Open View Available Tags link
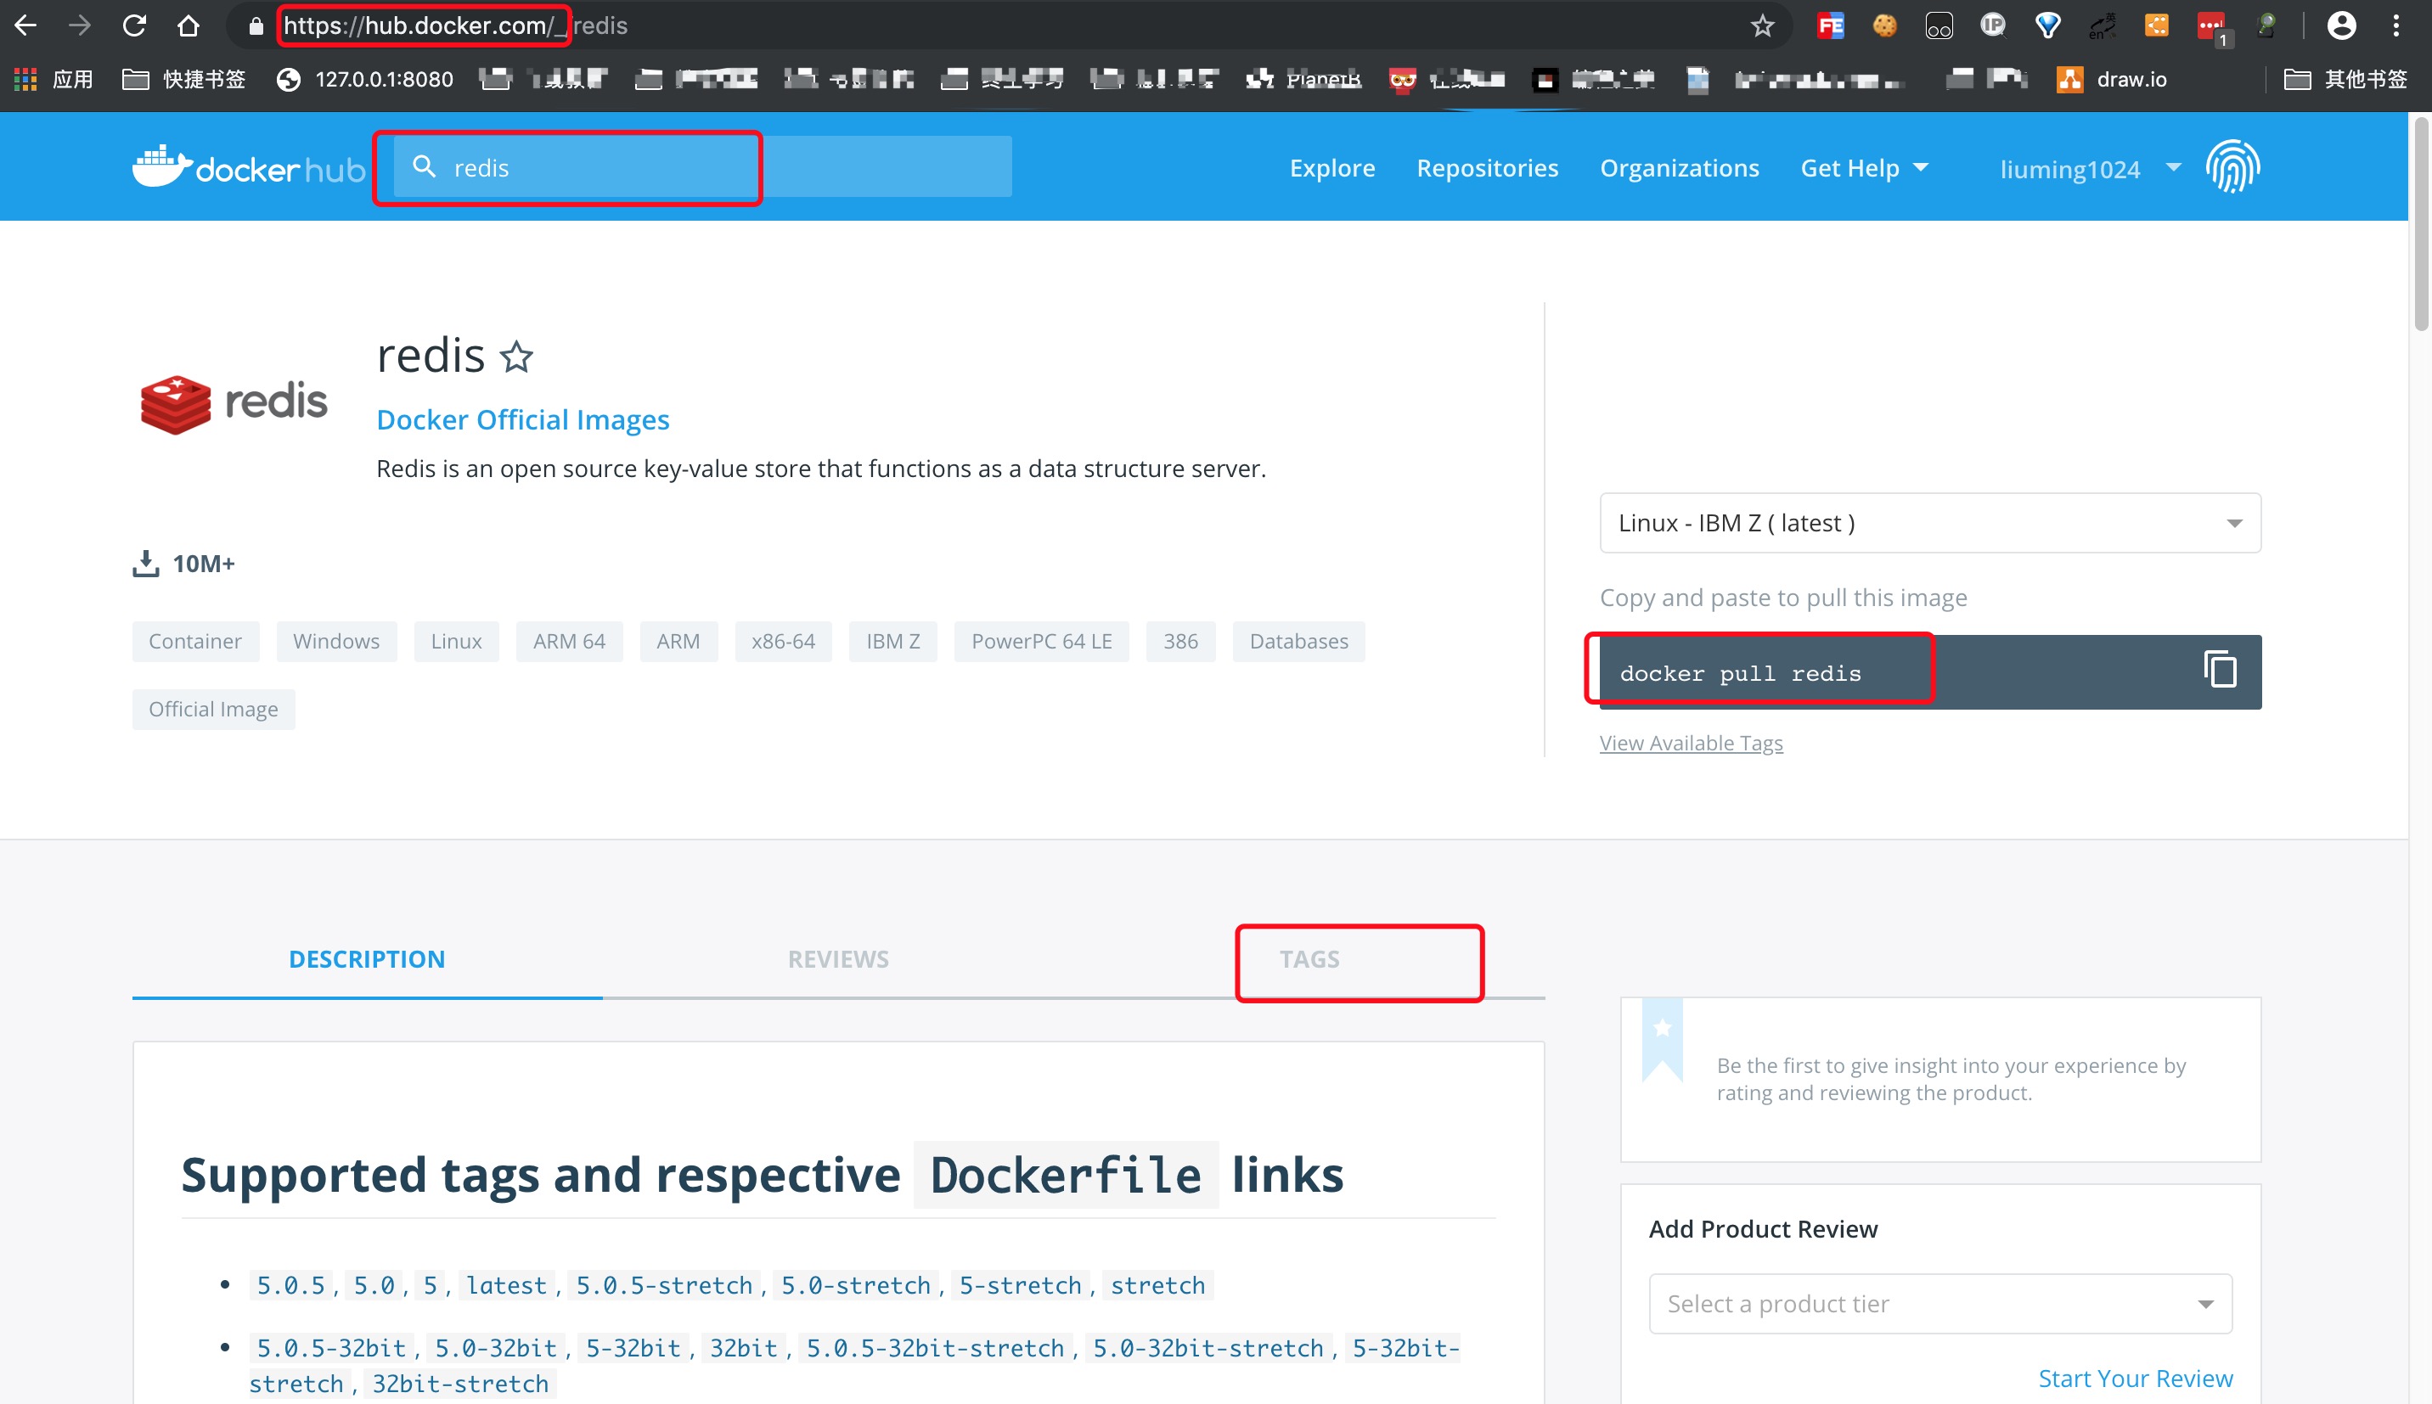The image size is (2432, 1404). pyautogui.click(x=1691, y=743)
